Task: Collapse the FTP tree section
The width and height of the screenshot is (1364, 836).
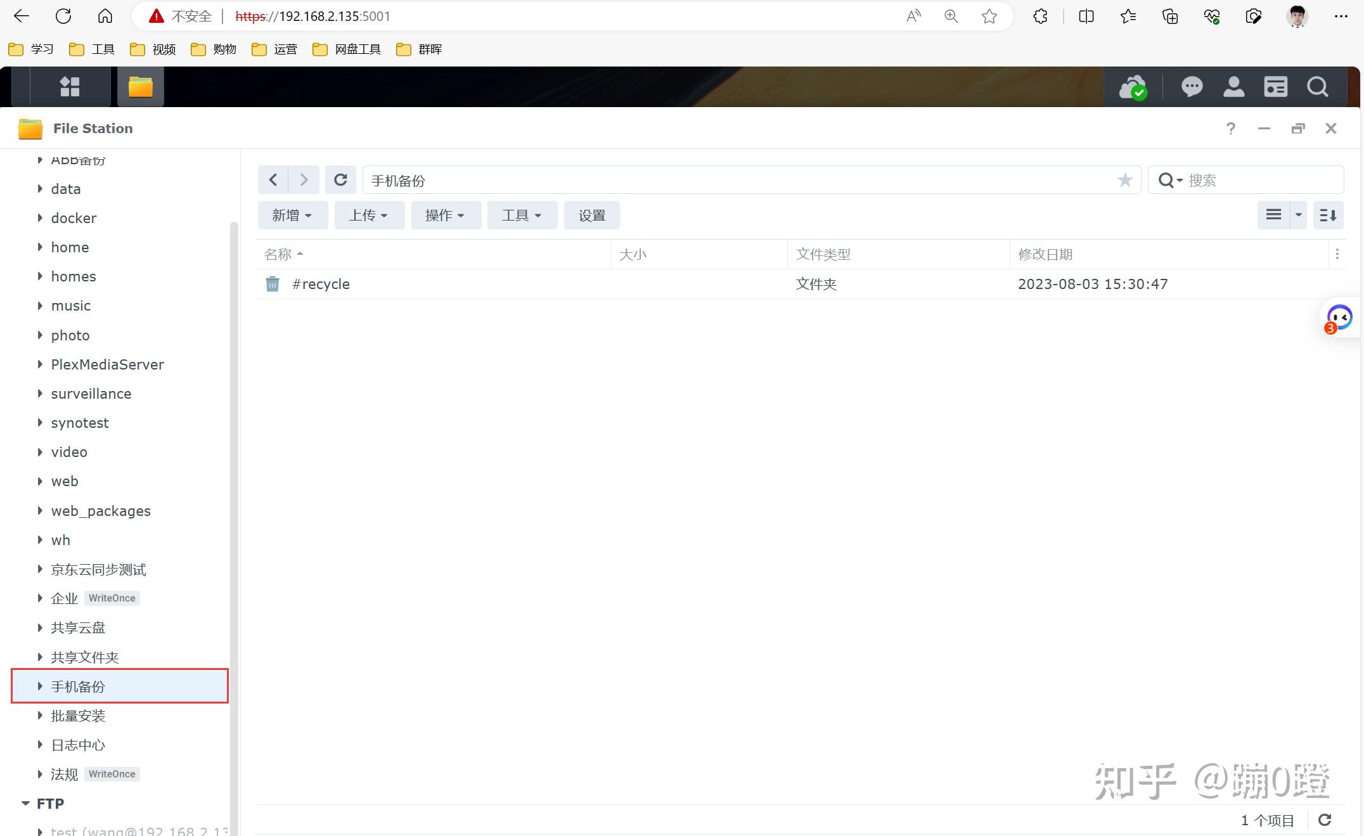Action: point(25,804)
